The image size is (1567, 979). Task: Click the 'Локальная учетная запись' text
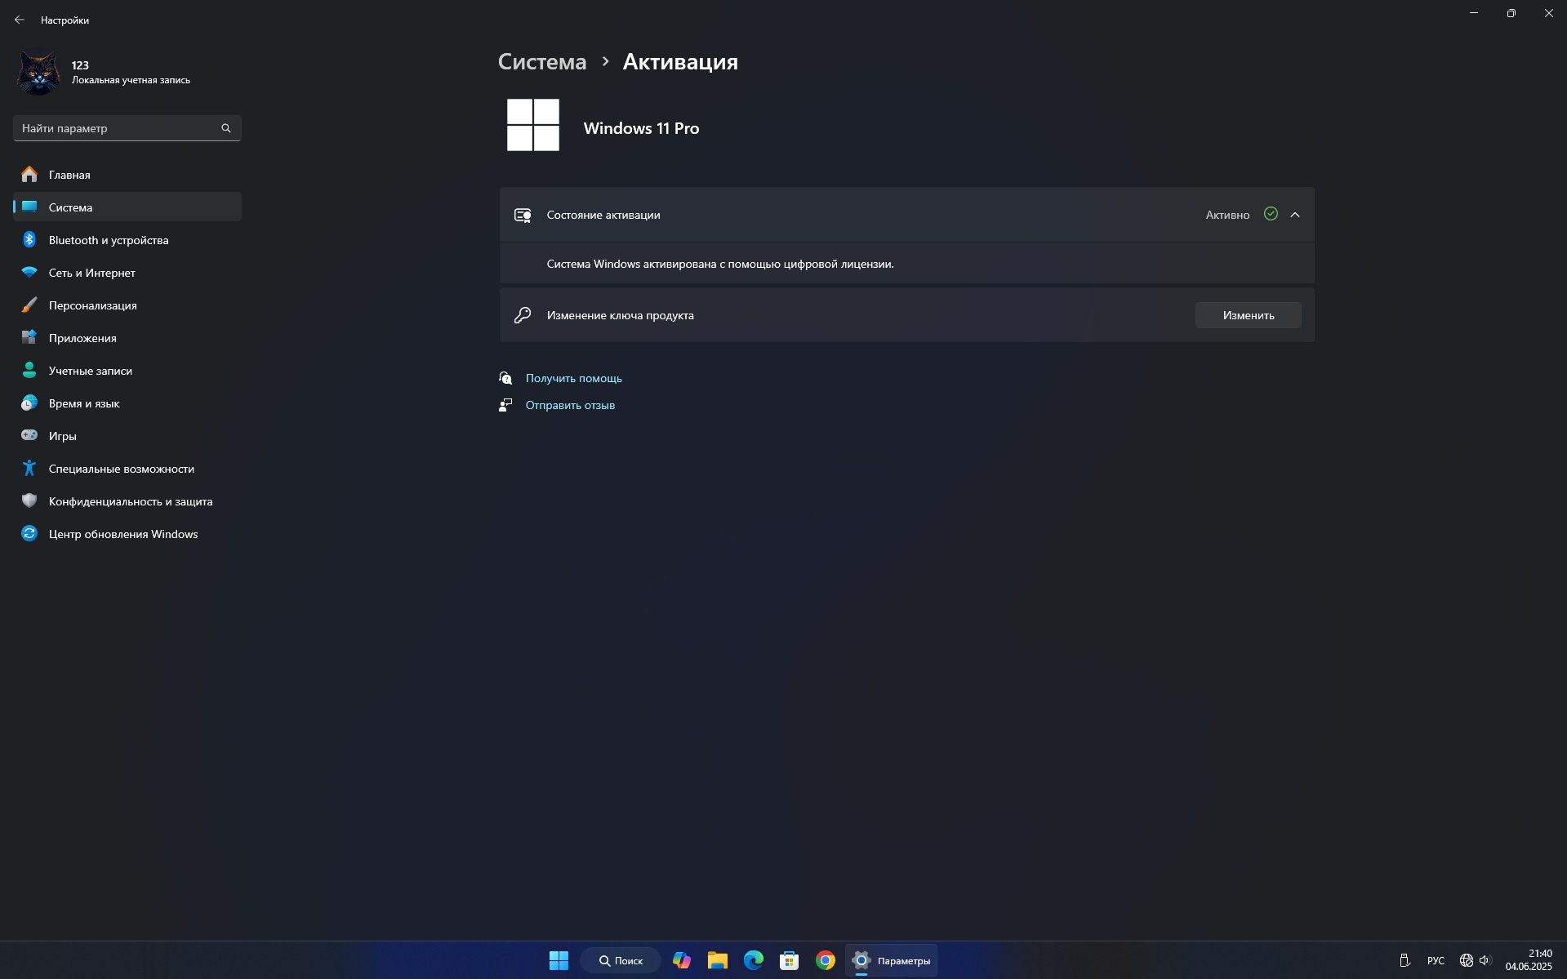tap(131, 80)
